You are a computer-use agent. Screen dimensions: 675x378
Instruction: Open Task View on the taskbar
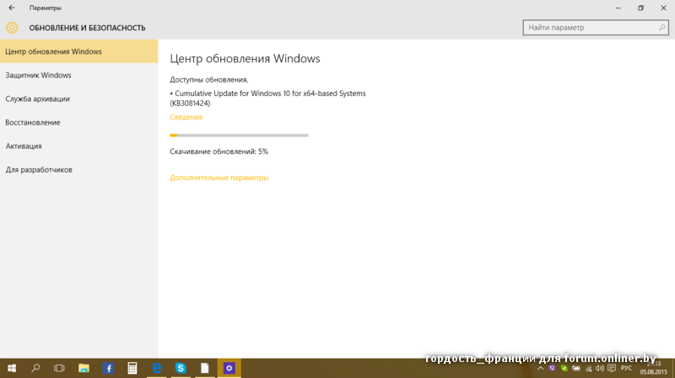tap(59, 368)
